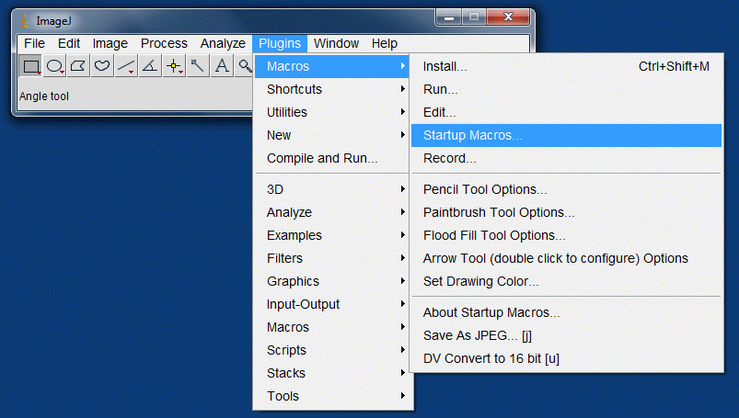Image resolution: width=739 pixels, height=418 pixels.
Task: Choose Install... macro command
Action: (x=567, y=66)
